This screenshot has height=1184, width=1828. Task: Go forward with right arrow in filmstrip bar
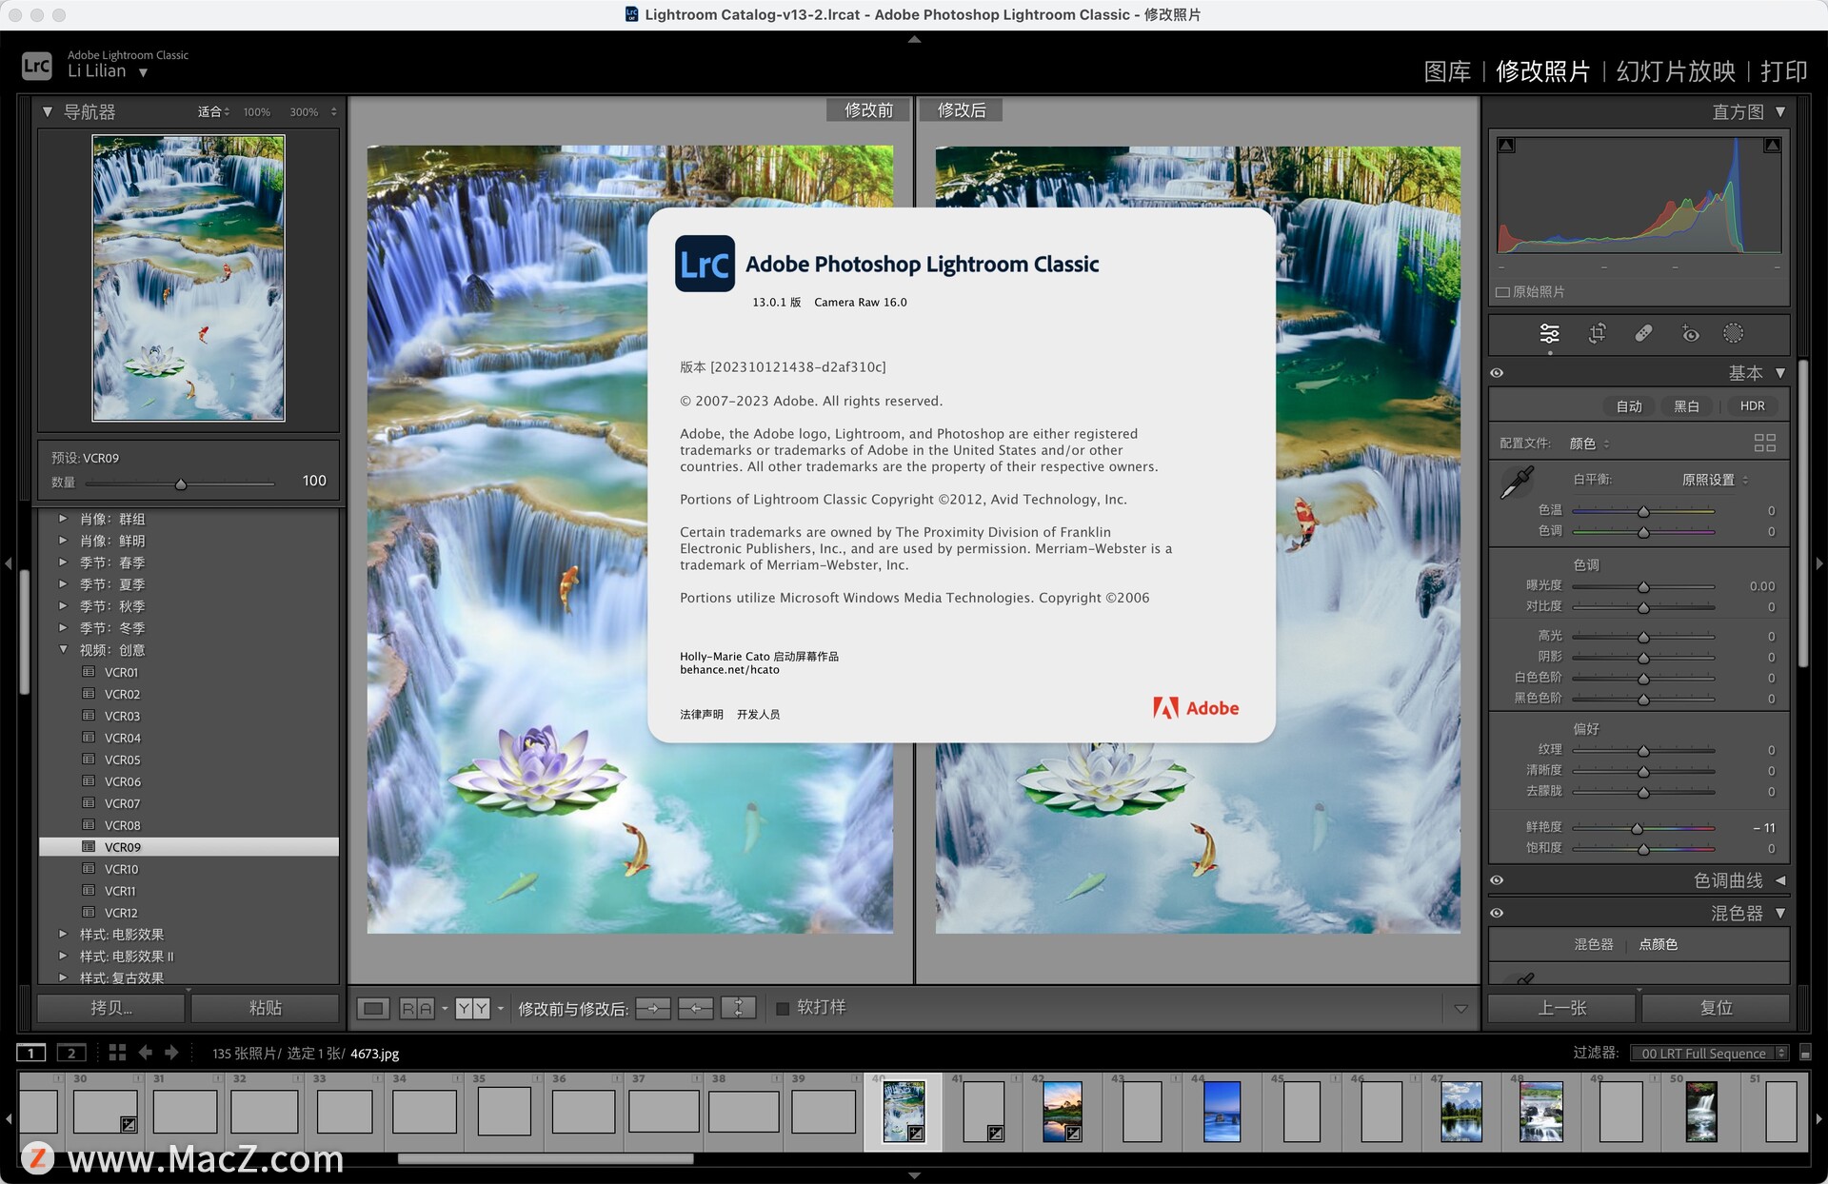(171, 1053)
